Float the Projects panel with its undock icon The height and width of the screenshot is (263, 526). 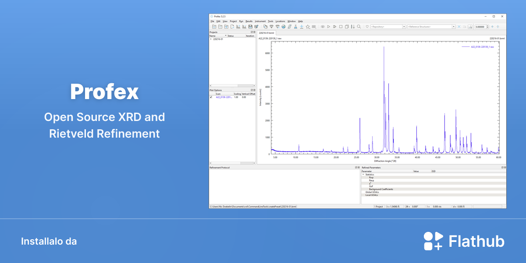point(252,32)
